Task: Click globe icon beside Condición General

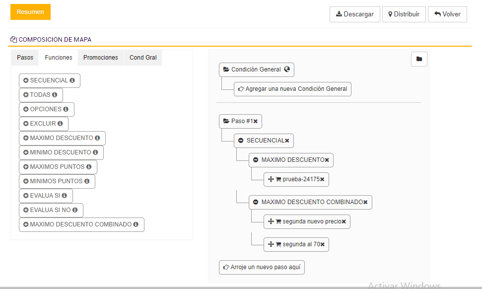Action: [287, 70]
